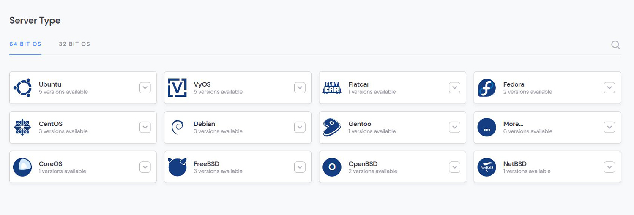This screenshot has height=215, width=634.
Task: Click the Debian swirl logo icon
Action: point(177,128)
